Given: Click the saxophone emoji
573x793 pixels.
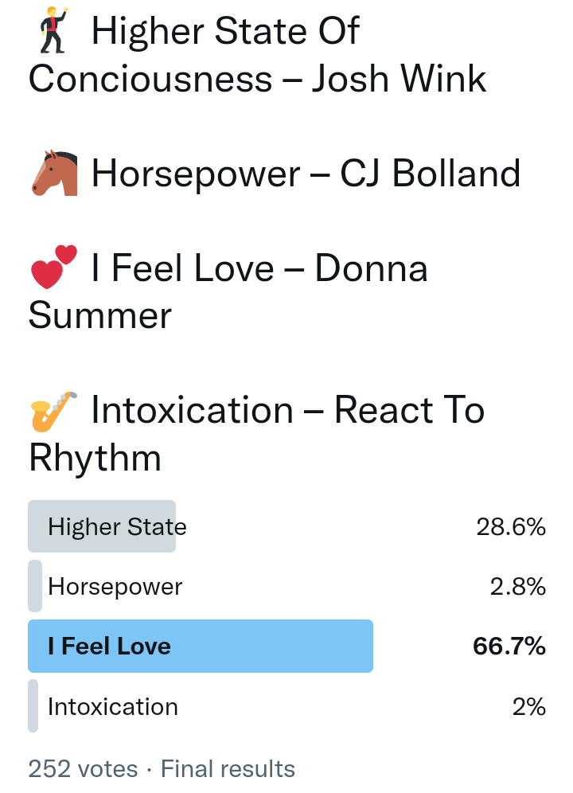Looking at the screenshot, I should point(54,410).
